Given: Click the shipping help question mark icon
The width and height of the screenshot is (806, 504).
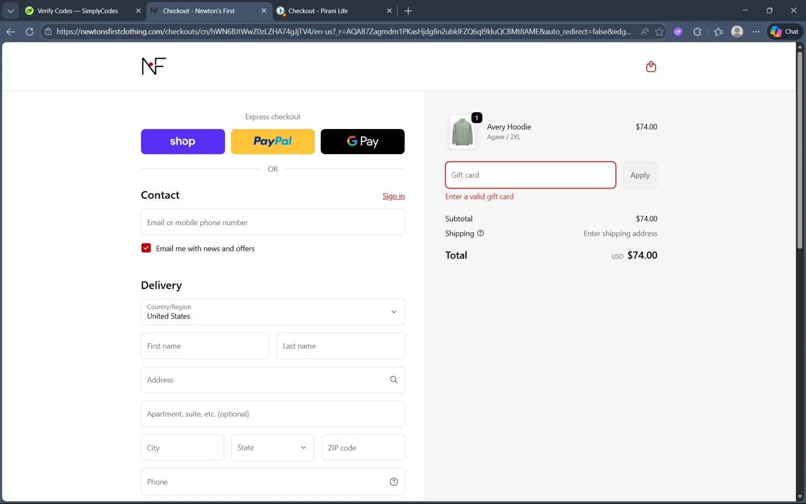Looking at the screenshot, I should click(x=480, y=233).
